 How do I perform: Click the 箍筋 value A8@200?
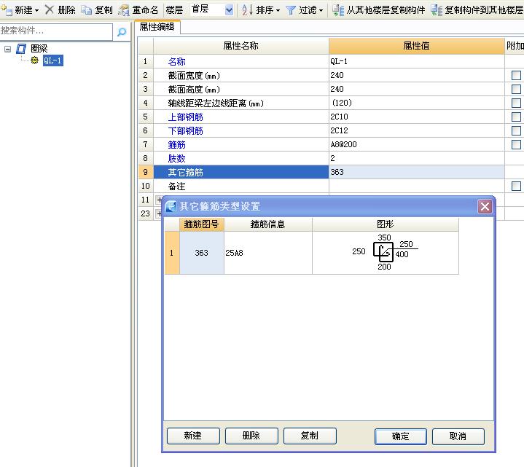tap(416, 144)
